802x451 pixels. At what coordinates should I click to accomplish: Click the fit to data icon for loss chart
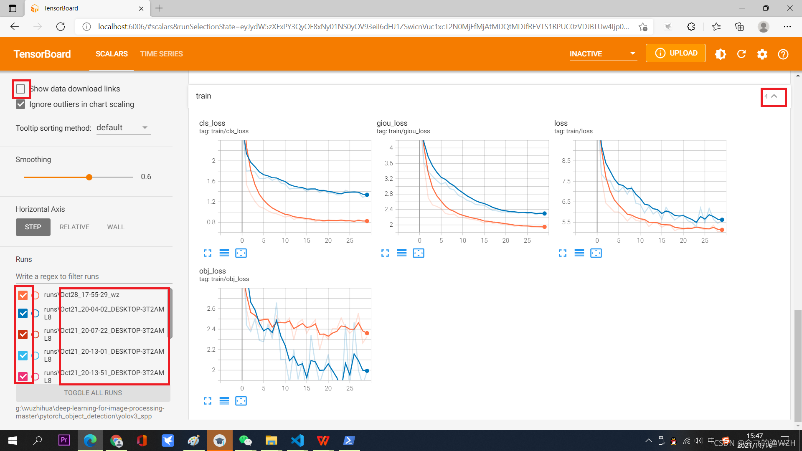pos(596,253)
